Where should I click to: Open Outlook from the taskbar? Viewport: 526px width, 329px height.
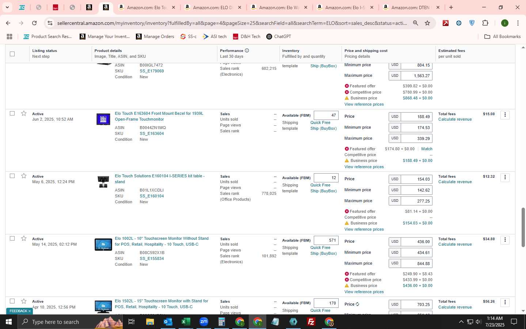pos(168,322)
